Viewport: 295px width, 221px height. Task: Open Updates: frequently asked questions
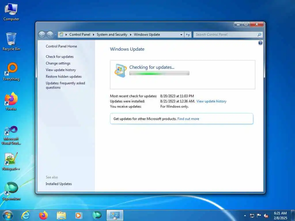tap(65, 85)
